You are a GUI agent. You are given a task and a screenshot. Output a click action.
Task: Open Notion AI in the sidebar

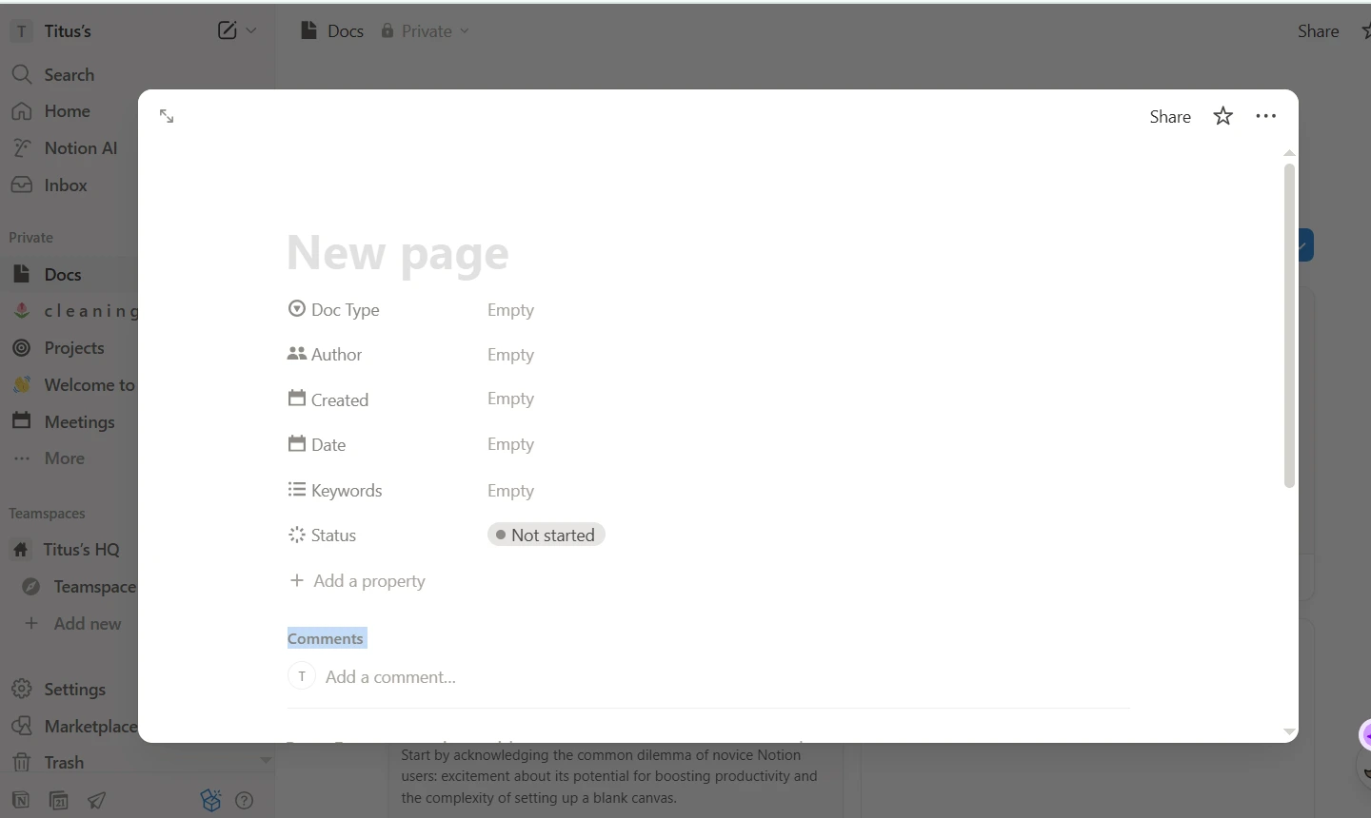pyautogui.click(x=80, y=148)
